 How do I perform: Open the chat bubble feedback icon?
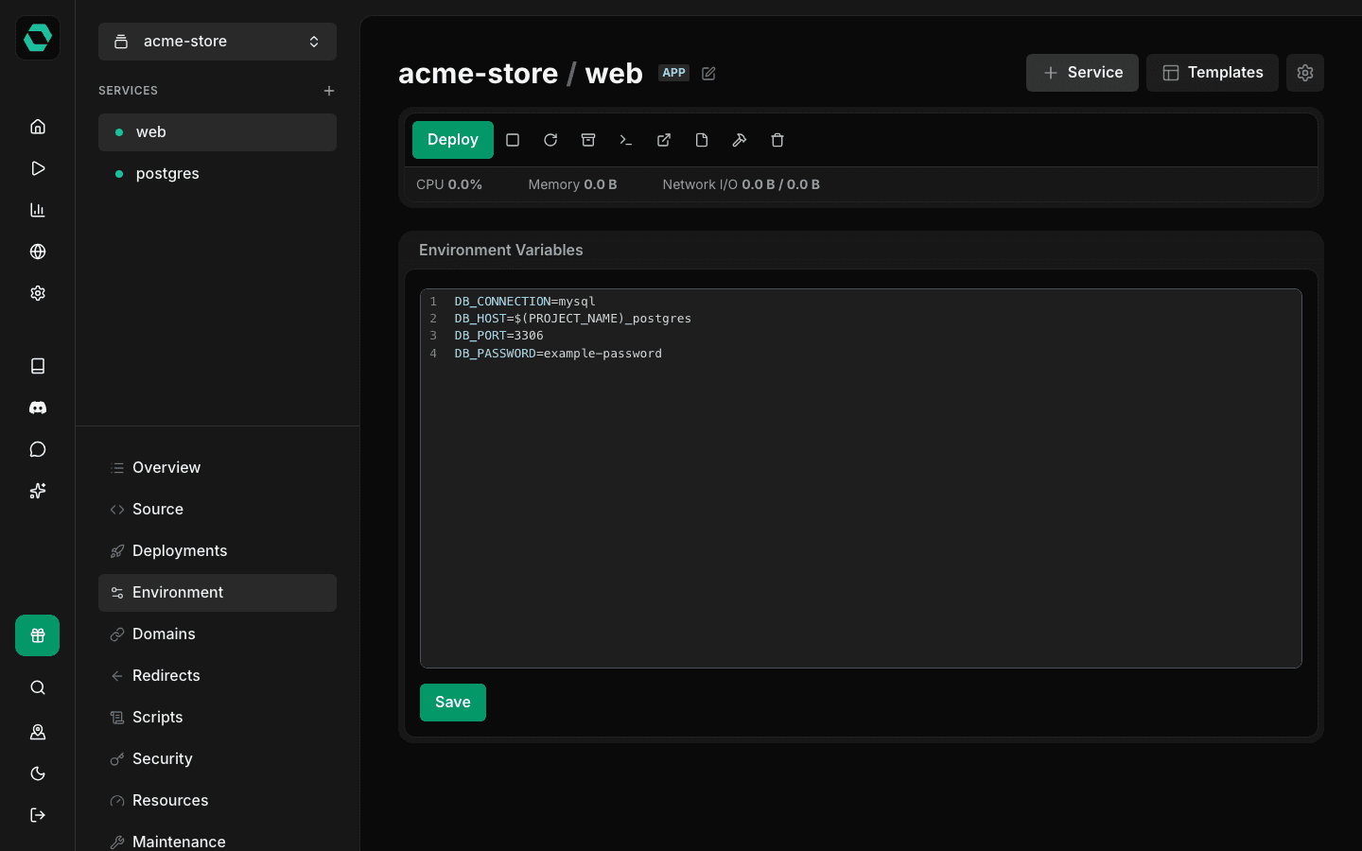38,449
